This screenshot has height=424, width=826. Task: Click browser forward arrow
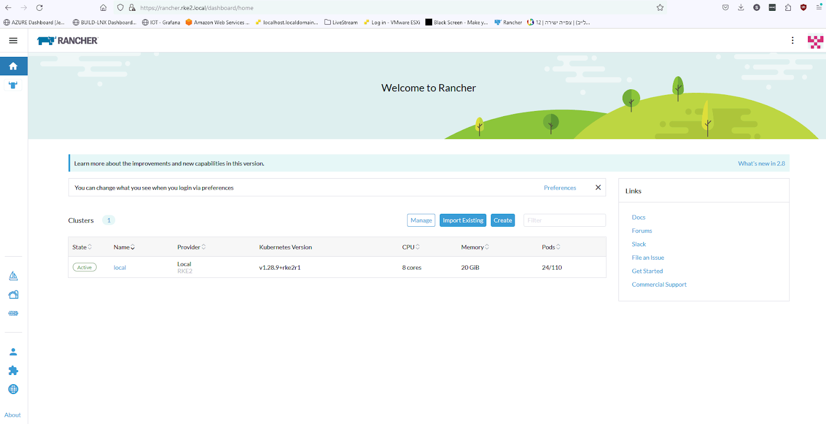click(24, 8)
